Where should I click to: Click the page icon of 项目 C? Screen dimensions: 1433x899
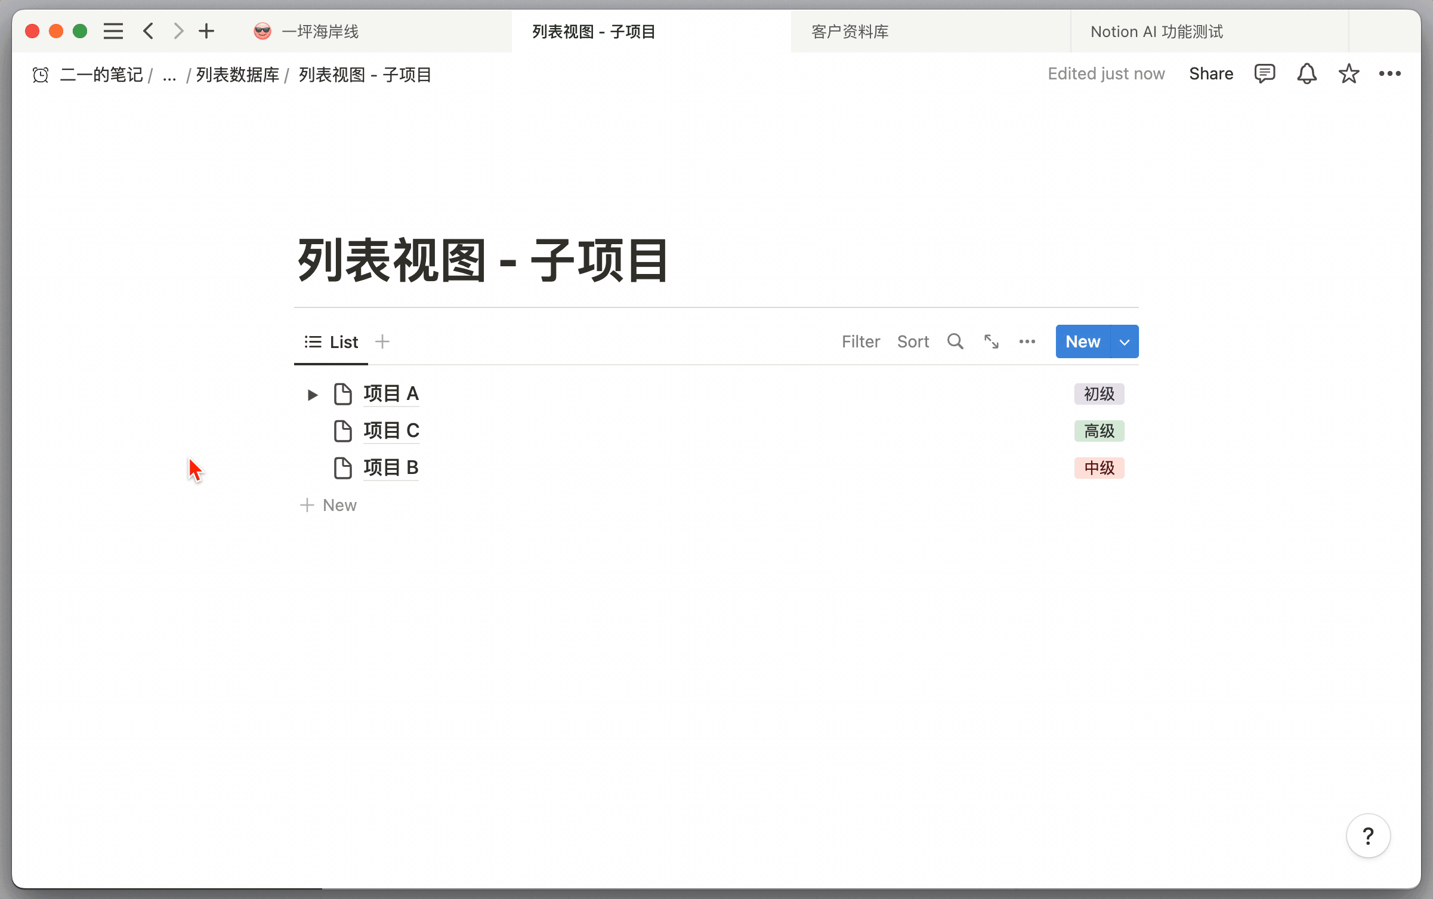343,431
